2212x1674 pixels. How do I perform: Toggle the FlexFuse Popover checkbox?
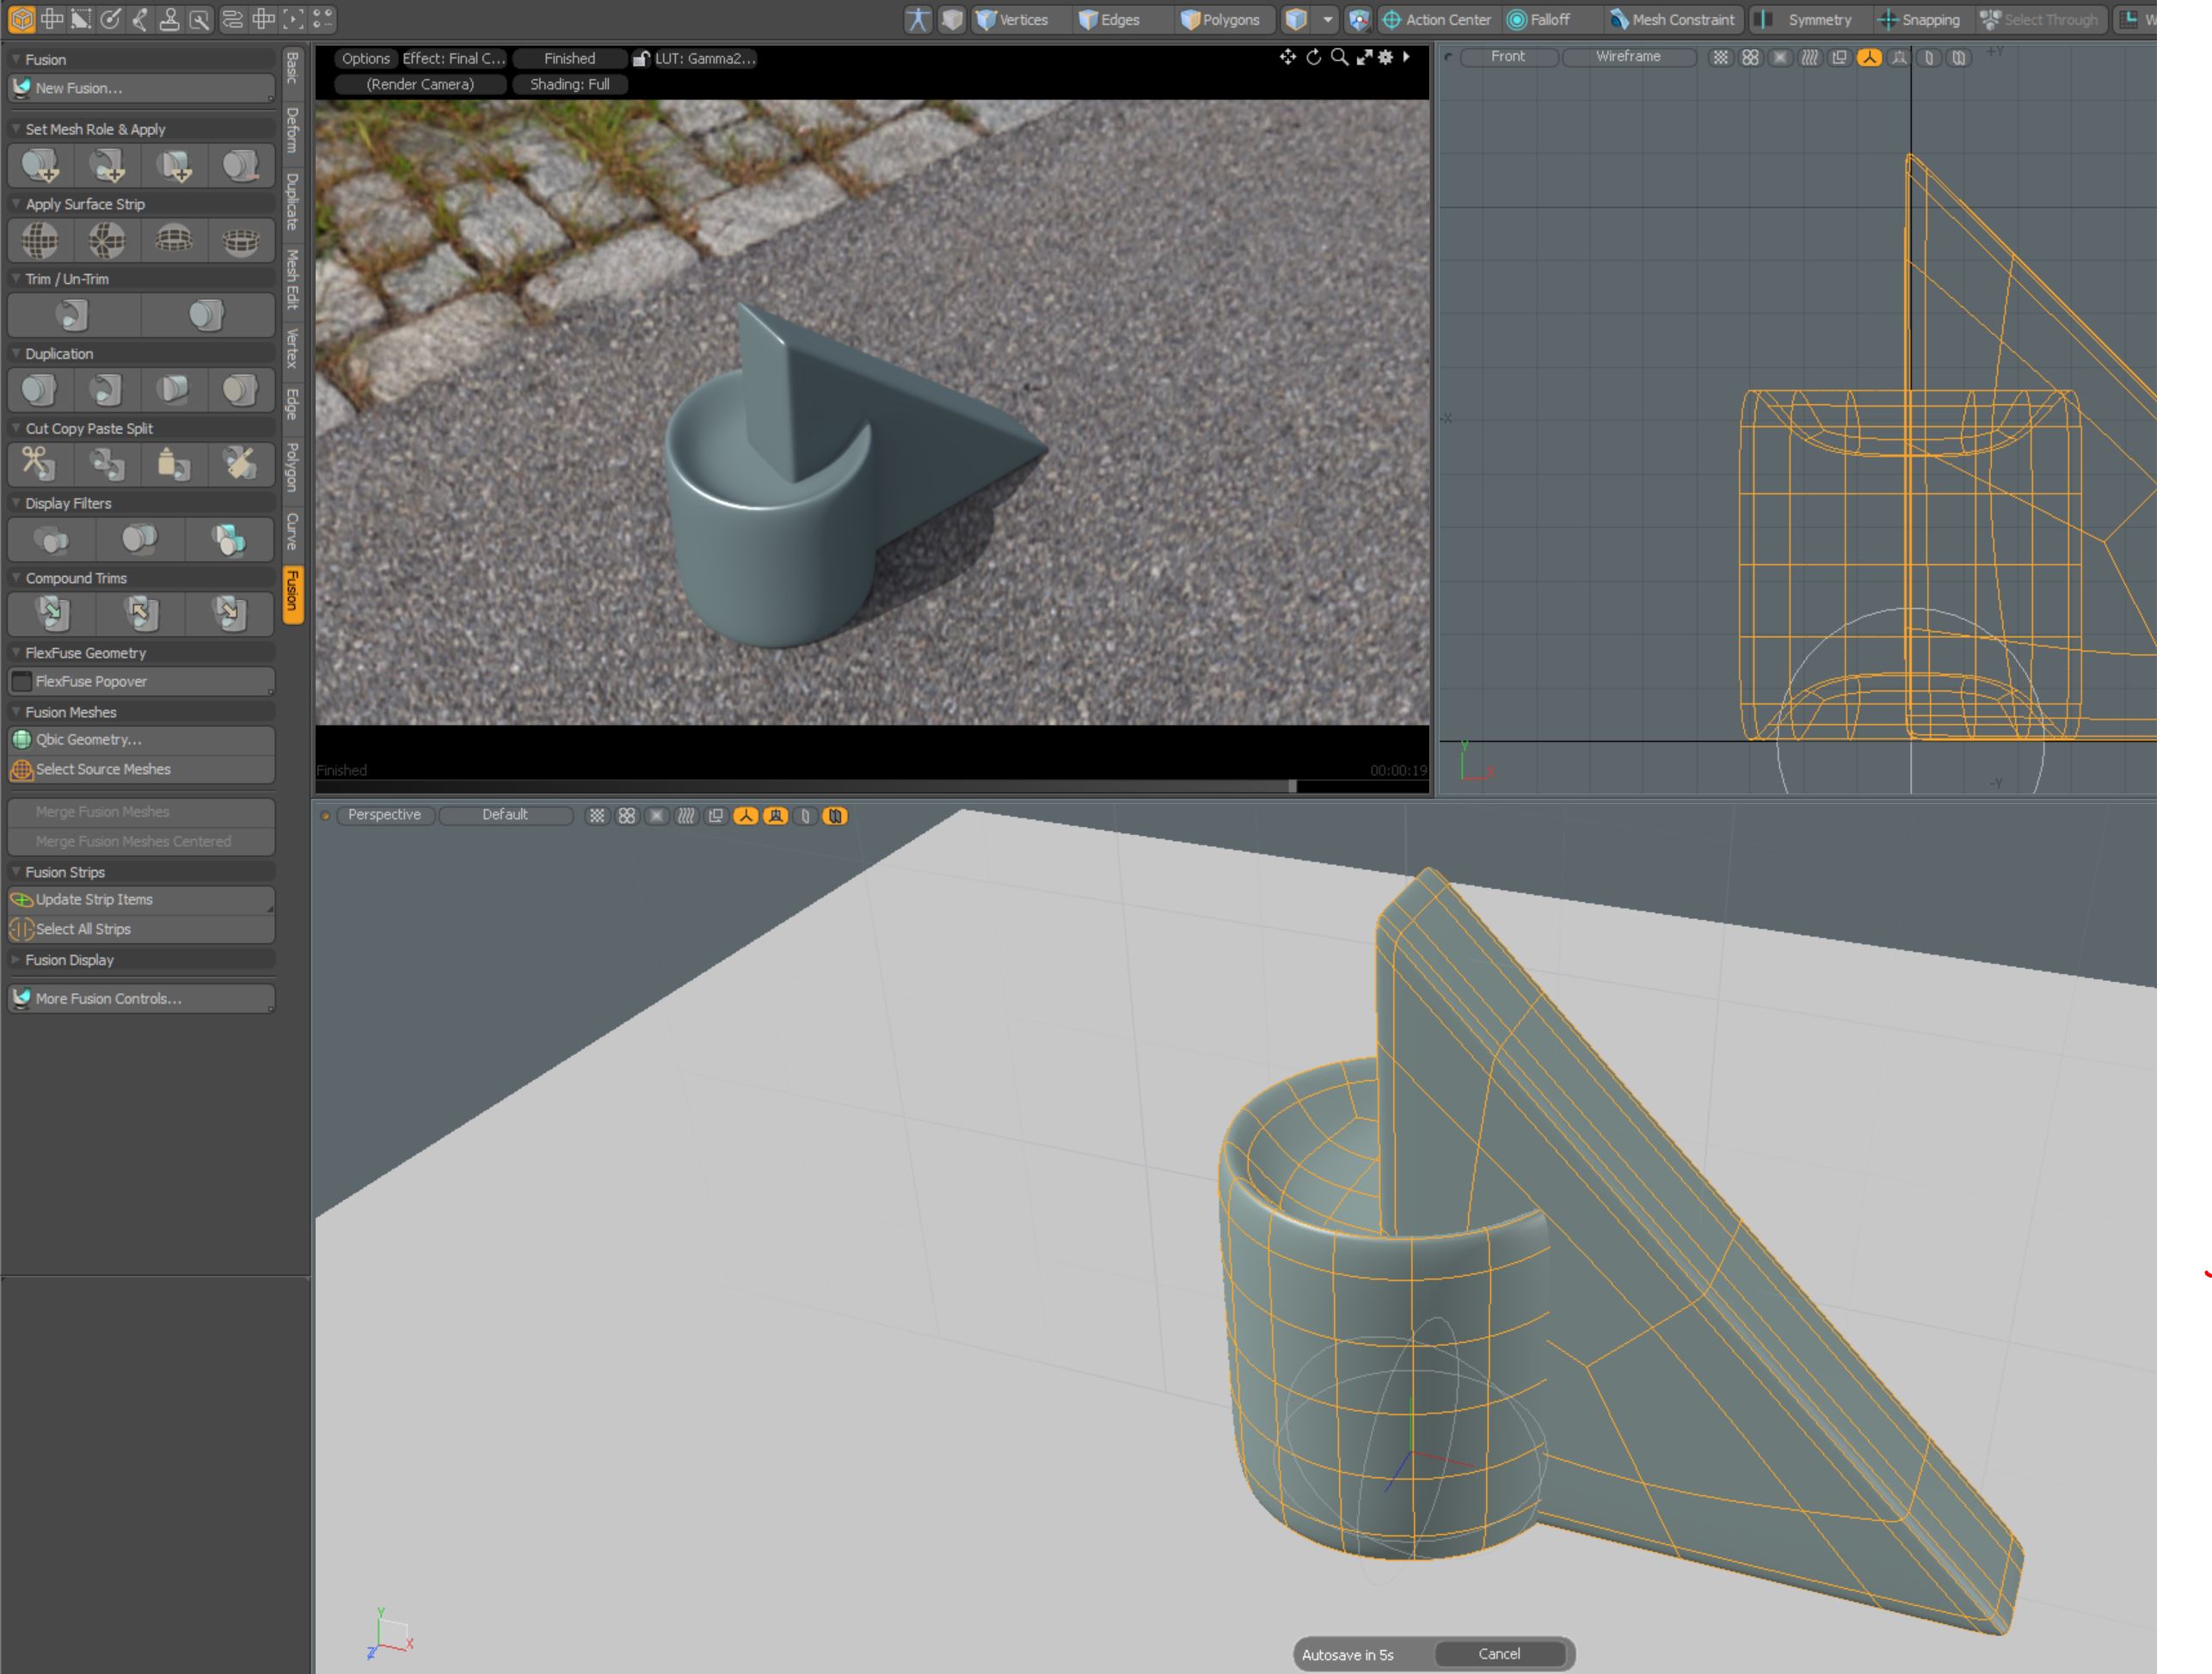click(x=21, y=682)
